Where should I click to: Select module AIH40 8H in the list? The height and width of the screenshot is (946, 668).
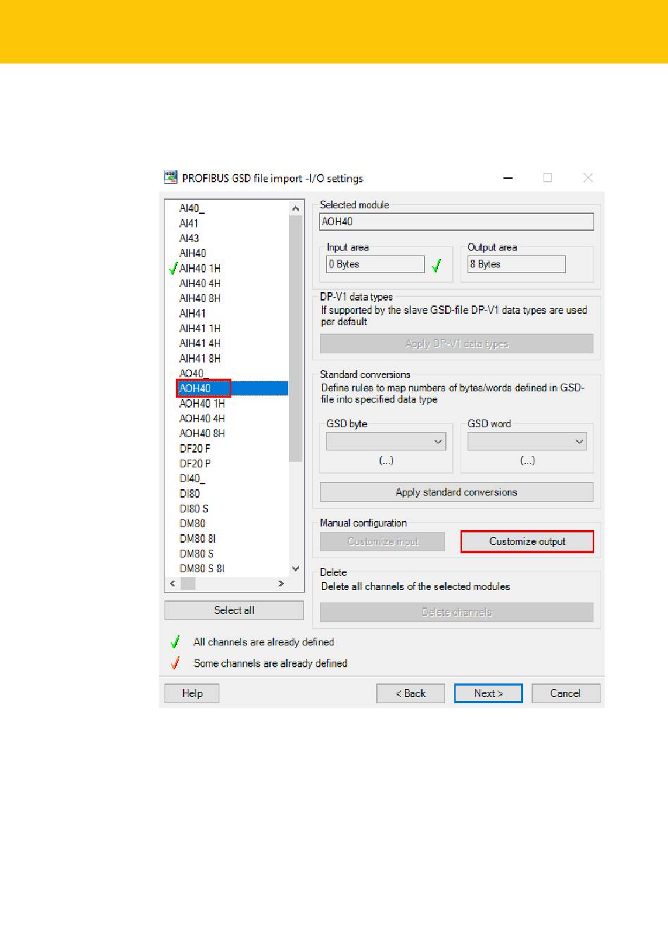(x=200, y=298)
